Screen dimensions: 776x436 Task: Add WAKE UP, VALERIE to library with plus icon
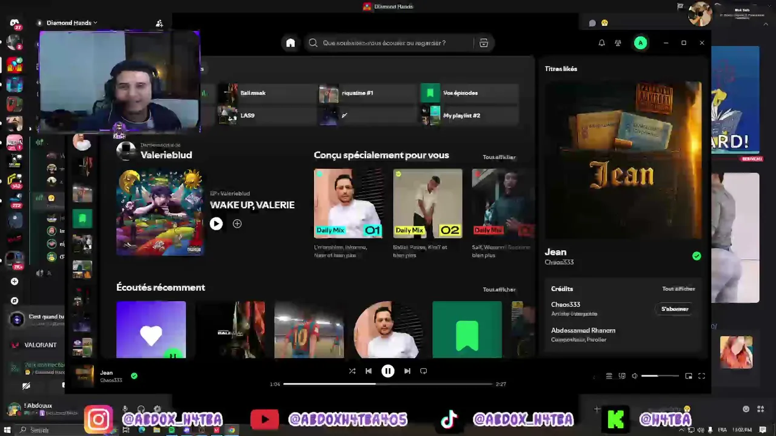[237, 223]
